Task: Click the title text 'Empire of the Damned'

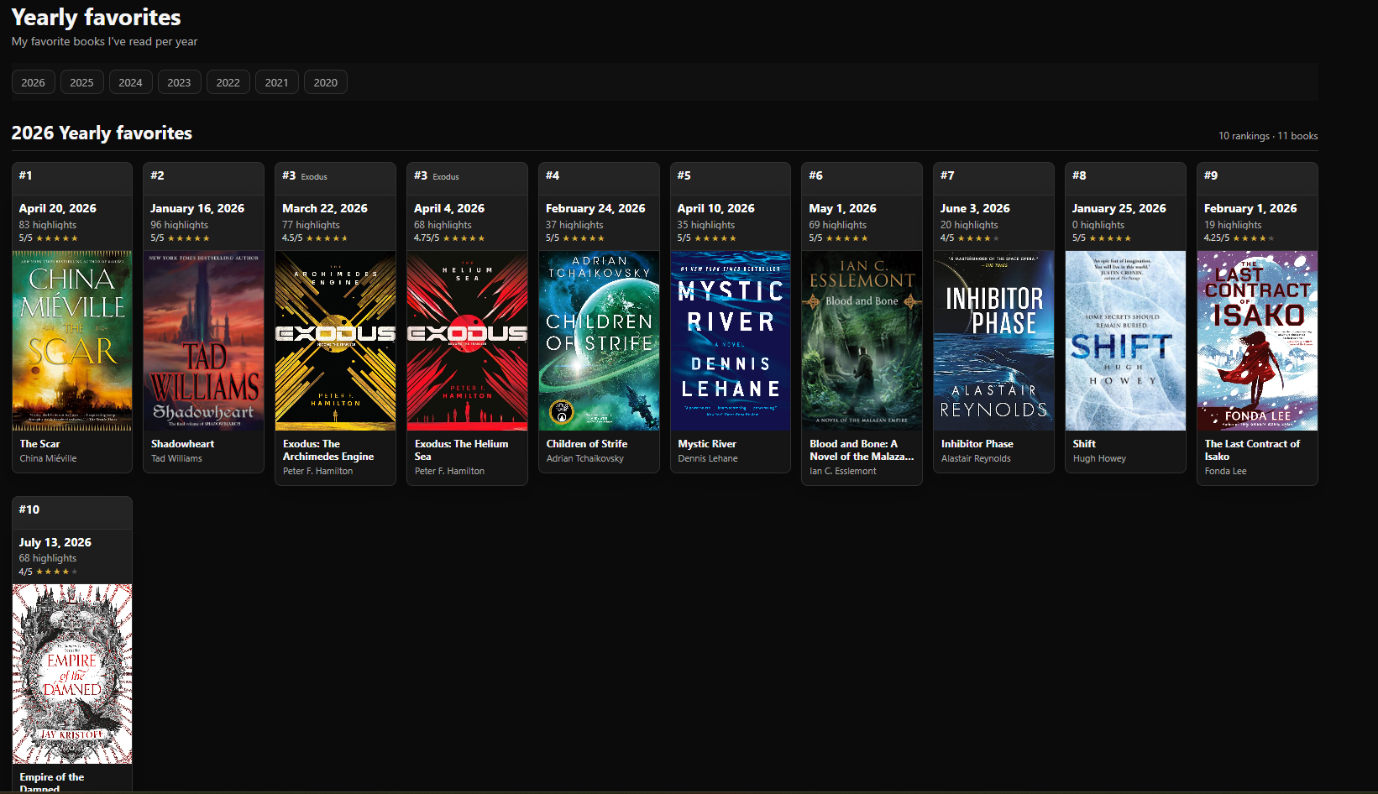Action: click(52, 783)
